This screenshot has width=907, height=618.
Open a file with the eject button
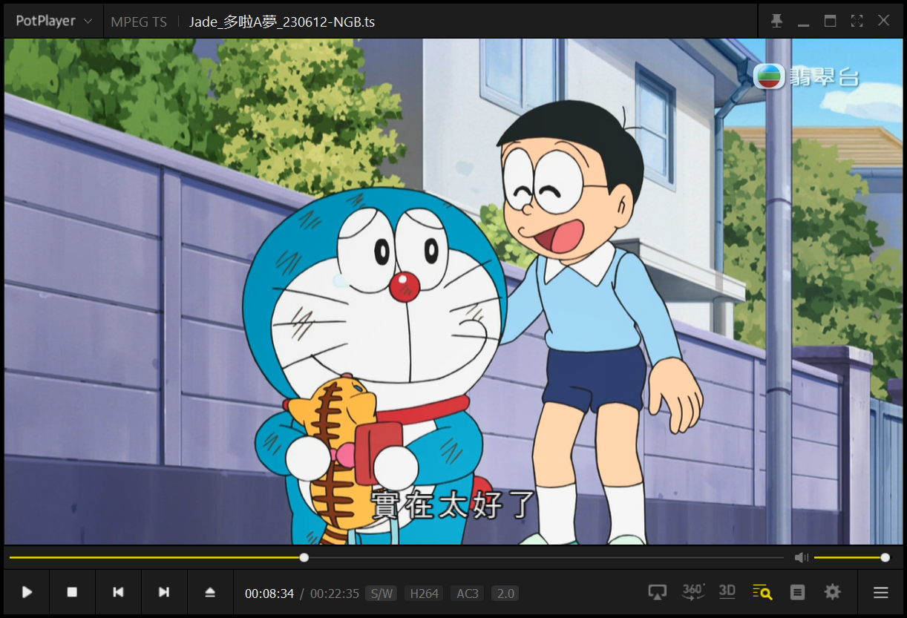pyautogui.click(x=210, y=592)
